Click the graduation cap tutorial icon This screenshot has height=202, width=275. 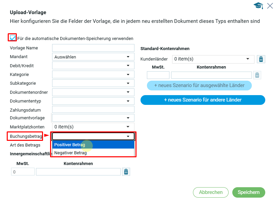pyautogui.click(x=258, y=5)
